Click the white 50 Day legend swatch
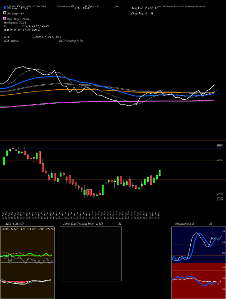226x299 pixels. tap(5, 13)
